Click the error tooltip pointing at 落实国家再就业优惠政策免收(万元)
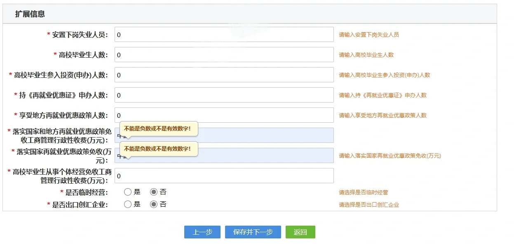 tap(158, 149)
